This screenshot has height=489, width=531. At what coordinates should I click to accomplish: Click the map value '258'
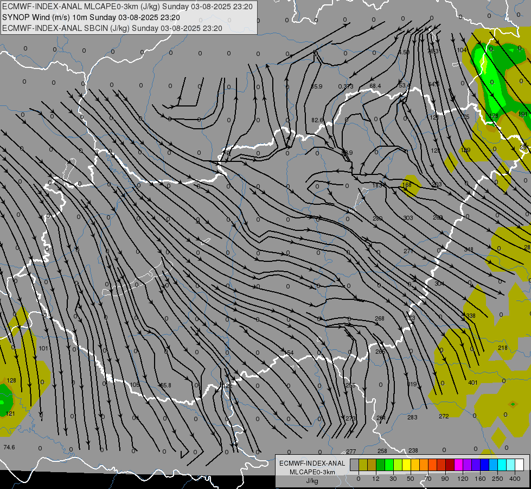[x=382, y=451]
